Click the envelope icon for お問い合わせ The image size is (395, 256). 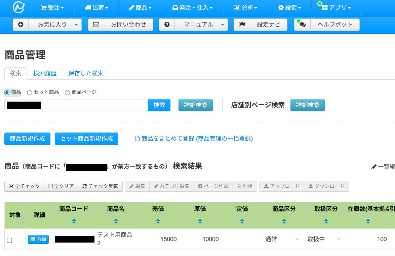click(x=96, y=25)
